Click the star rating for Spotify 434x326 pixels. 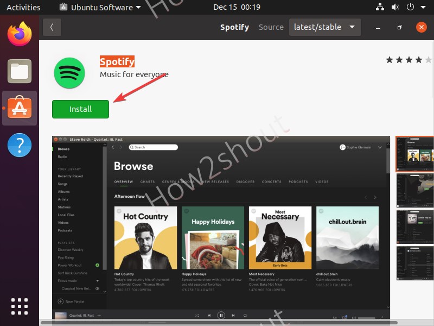(409, 60)
